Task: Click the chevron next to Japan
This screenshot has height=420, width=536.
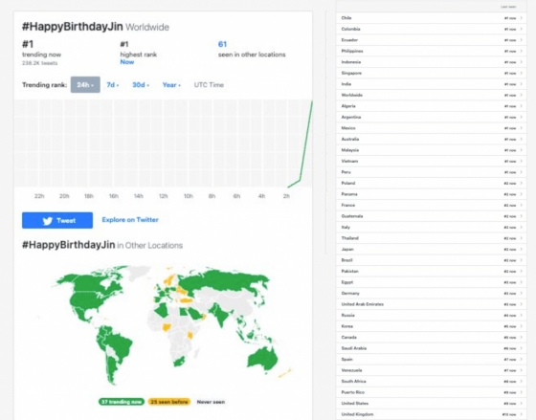Action: tap(522, 249)
